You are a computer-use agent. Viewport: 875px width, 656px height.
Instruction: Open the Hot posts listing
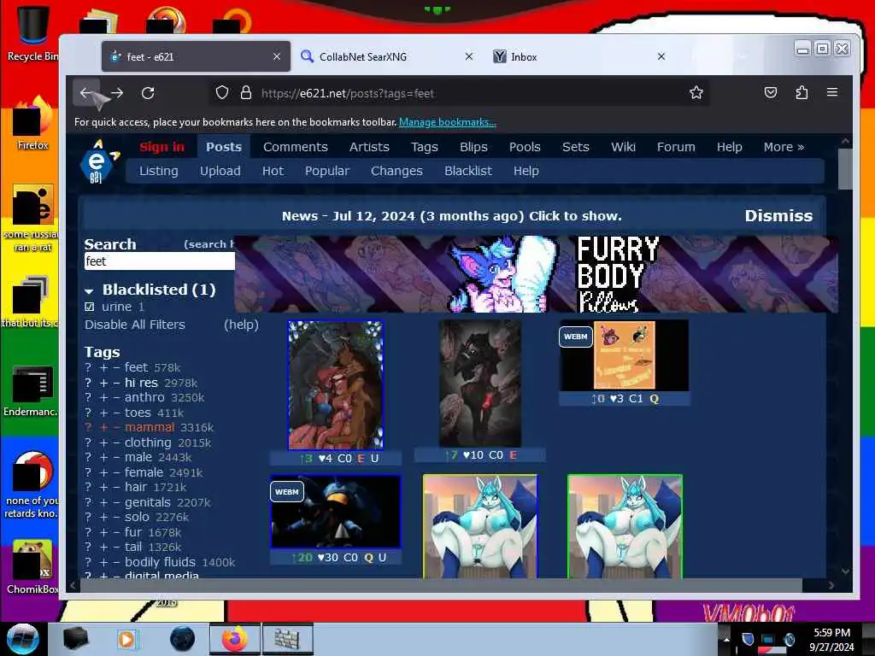tap(273, 171)
